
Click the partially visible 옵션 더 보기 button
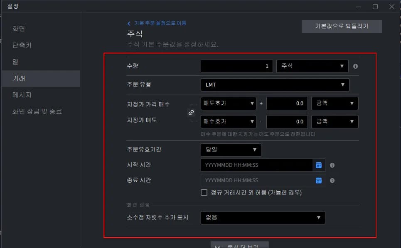pos(240,245)
